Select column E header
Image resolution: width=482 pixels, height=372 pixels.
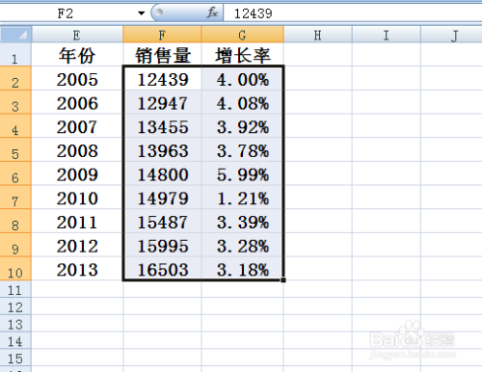click(x=77, y=35)
